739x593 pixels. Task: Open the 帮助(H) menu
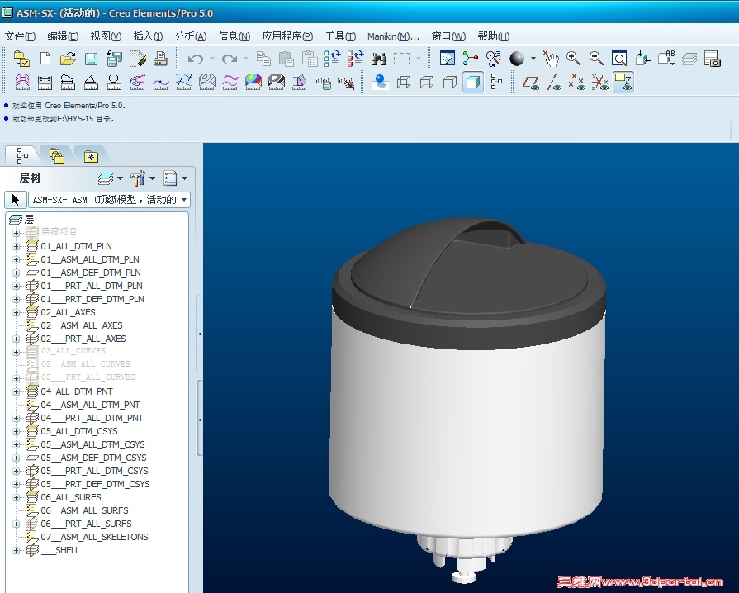coord(494,36)
